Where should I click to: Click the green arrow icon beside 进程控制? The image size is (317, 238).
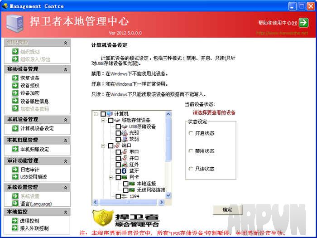point(15,220)
